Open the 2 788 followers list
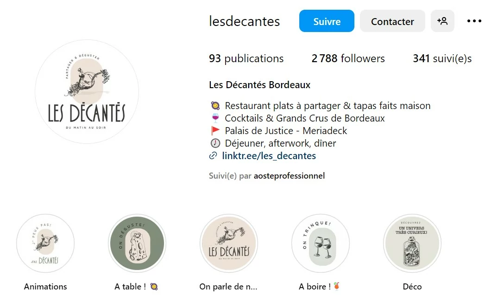 pyautogui.click(x=348, y=58)
